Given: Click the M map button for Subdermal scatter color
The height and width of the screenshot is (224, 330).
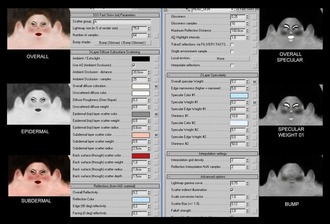Looking at the screenshot, I should [156, 135].
